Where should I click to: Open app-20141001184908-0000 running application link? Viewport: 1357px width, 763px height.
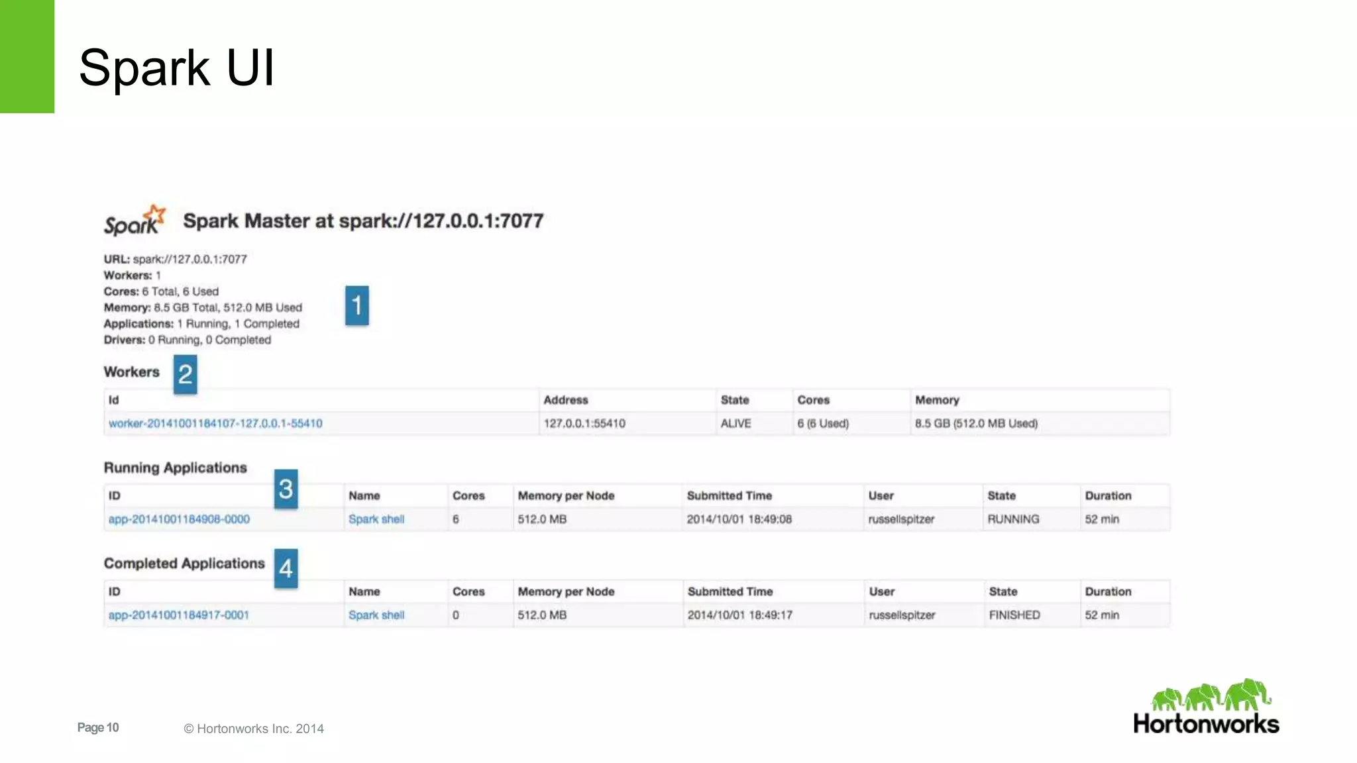[179, 519]
